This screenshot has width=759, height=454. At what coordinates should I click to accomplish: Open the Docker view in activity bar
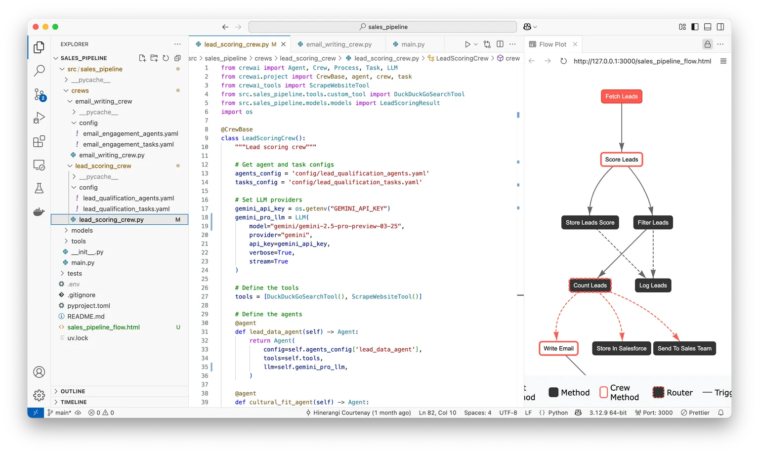39,212
